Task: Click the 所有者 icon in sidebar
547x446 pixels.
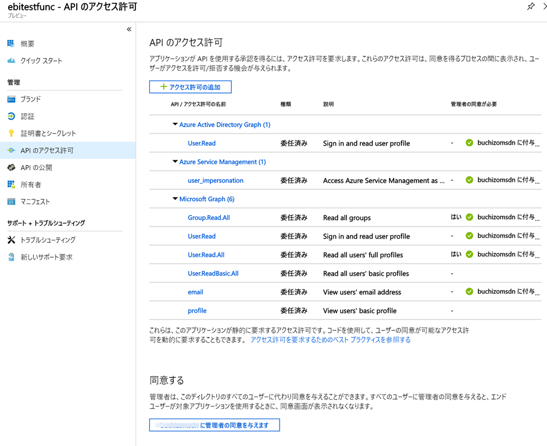Action: (11, 185)
